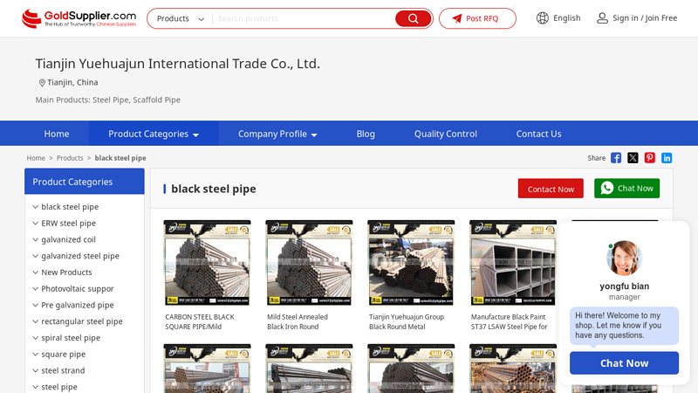Click the welcome chat message bubble
Viewport: 698px width, 393px height.
[x=624, y=326]
